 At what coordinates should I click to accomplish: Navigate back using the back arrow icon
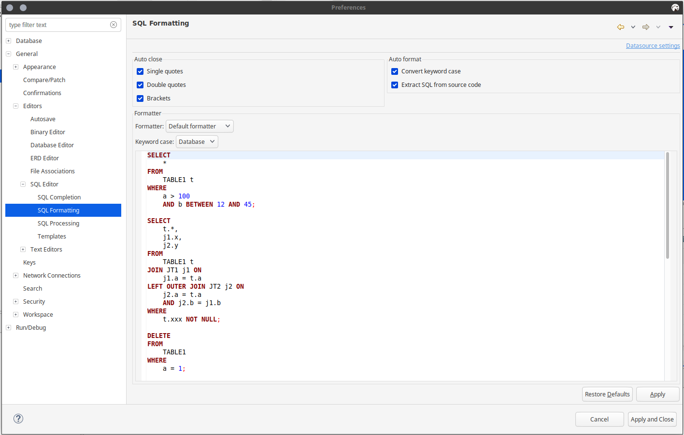click(620, 27)
